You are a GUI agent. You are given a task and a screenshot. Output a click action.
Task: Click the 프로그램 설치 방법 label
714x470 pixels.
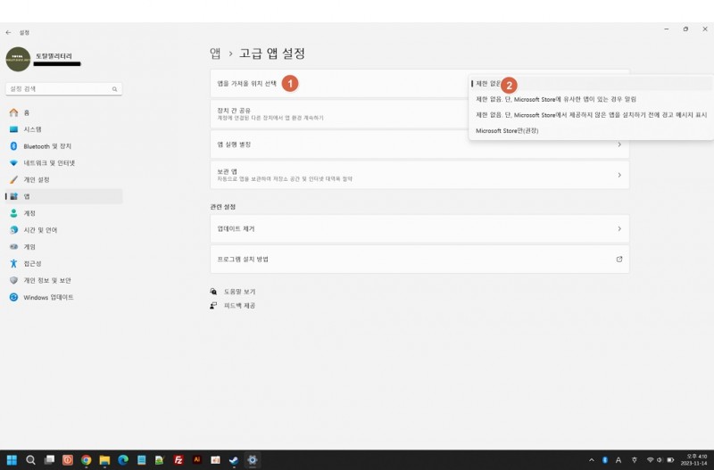[x=243, y=259]
